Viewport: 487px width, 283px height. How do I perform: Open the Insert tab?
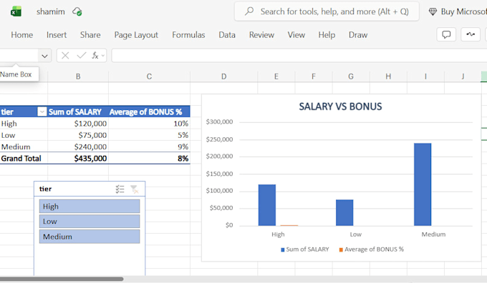click(57, 35)
